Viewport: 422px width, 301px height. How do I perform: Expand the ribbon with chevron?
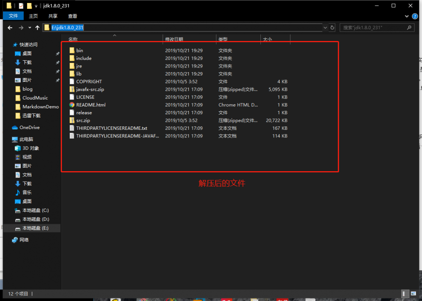click(x=406, y=16)
